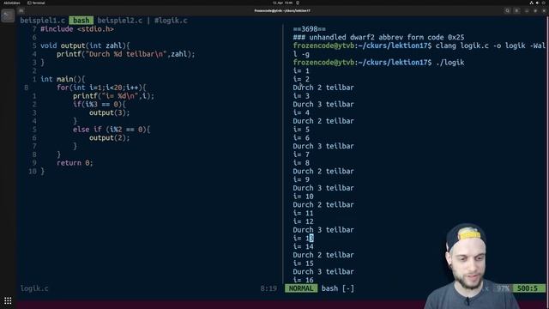549x309 pixels.
Task: Open the clock and calendar in top bar
Action: [282, 3]
